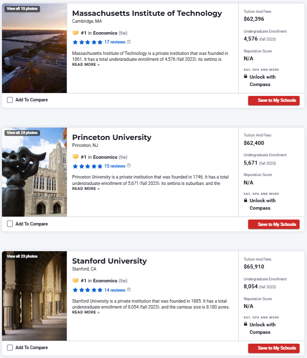The height and width of the screenshot is (358, 307).
Task: Check Add To Compare for Stanford University
Action: coord(10,348)
